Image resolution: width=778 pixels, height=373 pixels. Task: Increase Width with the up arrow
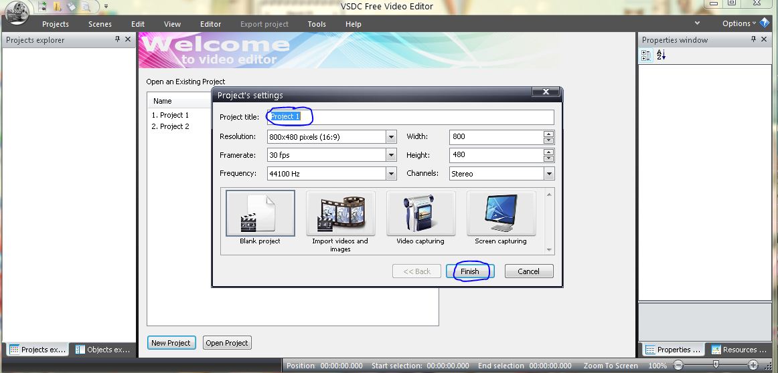point(548,134)
